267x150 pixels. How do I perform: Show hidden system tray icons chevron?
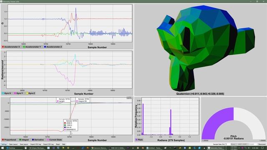(239, 148)
